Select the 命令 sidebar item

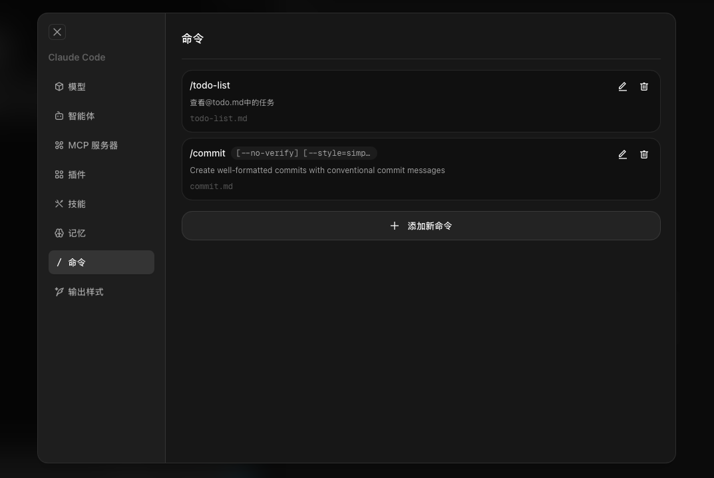[x=101, y=262]
